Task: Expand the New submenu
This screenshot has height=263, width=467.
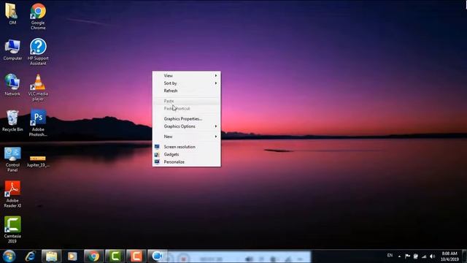Action: [x=187, y=137]
